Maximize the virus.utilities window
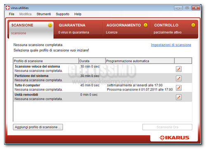The image size is (206, 149). click(187, 8)
